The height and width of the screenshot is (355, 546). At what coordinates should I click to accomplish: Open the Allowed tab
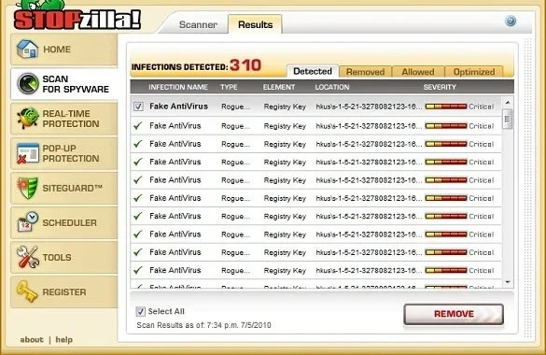click(418, 72)
